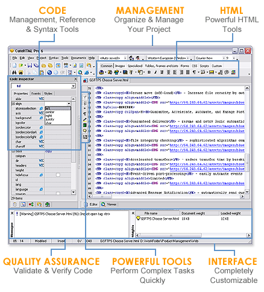This screenshot has width=264, height=292.
Task: Click the center alignment icon in HTML toolbar
Action: (x=168, y=72)
